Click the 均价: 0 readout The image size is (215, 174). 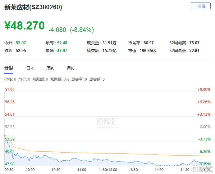24,79
